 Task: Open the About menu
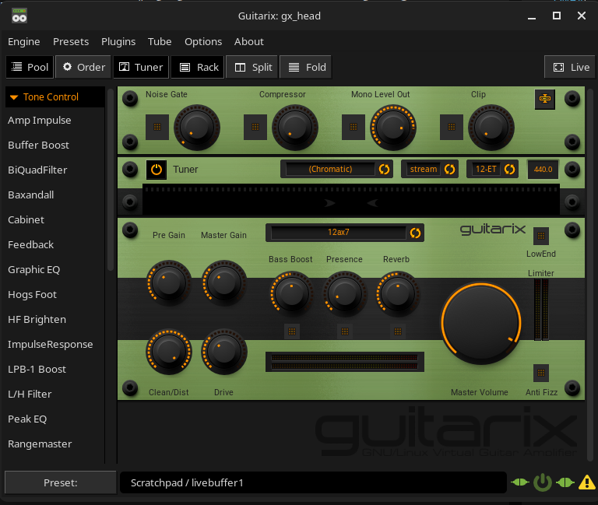pos(248,41)
